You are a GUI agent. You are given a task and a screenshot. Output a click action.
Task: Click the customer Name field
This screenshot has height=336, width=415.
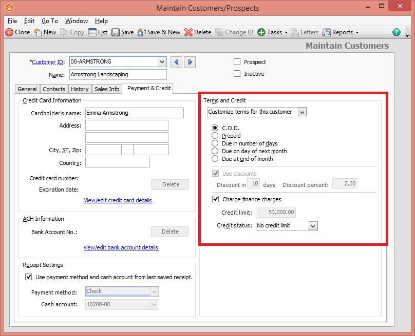[x=118, y=74]
